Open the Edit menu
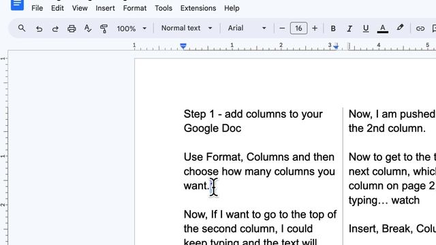The image size is (436, 245). pyautogui.click(x=57, y=8)
